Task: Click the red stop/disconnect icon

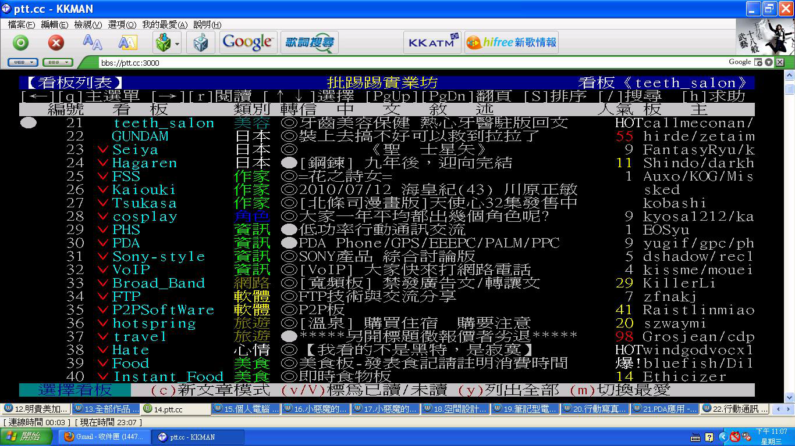Action: coord(56,43)
